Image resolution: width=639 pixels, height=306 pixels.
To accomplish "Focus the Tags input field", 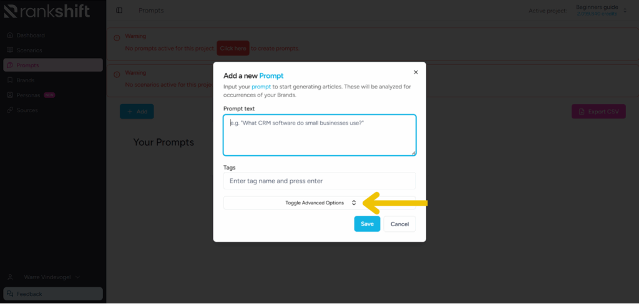I will (x=319, y=181).
